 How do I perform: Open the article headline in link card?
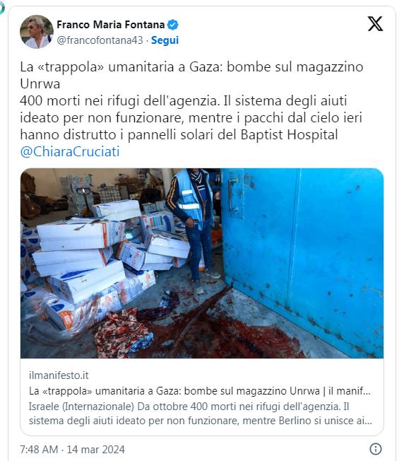click(x=200, y=391)
